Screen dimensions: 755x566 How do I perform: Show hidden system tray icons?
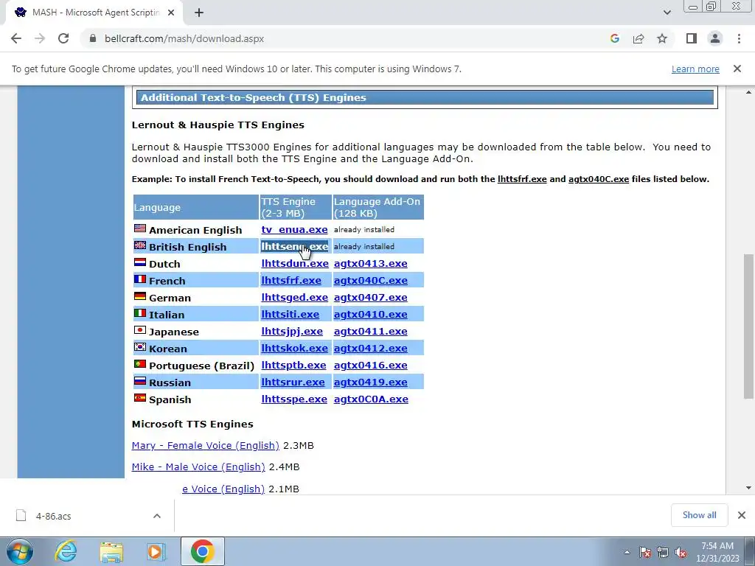[627, 553]
